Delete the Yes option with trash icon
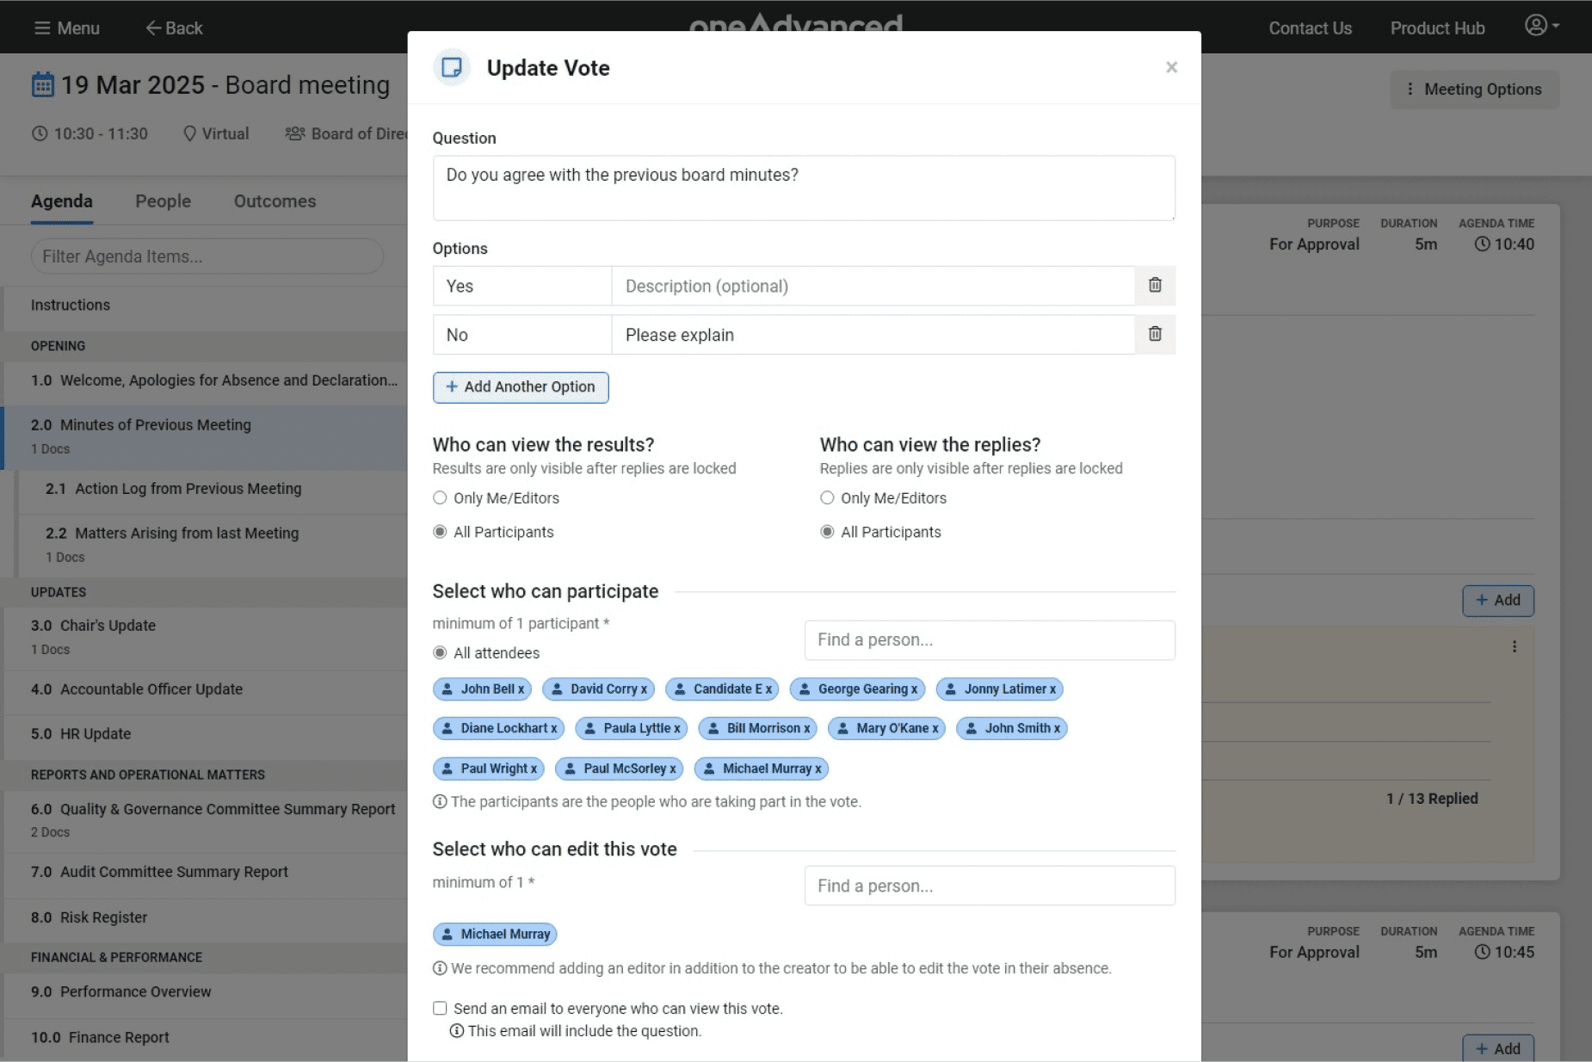This screenshot has width=1592, height=1062. point(1155,286)
